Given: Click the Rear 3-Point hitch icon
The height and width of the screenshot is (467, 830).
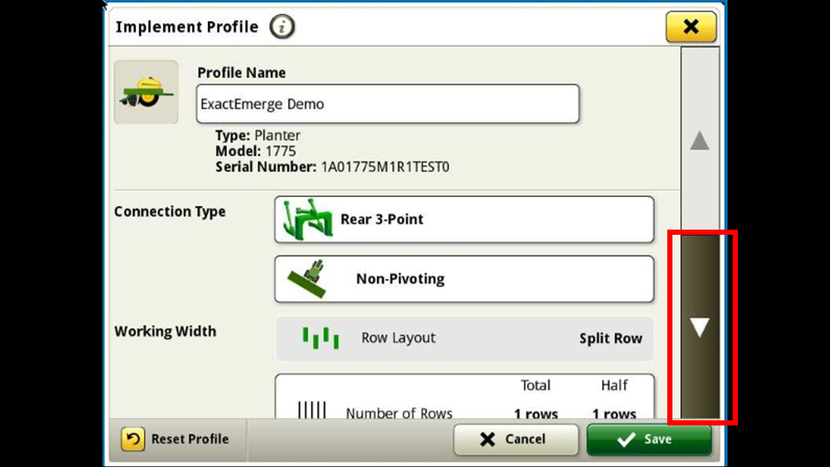Looking at the screenshot, I should coord(308,219).
